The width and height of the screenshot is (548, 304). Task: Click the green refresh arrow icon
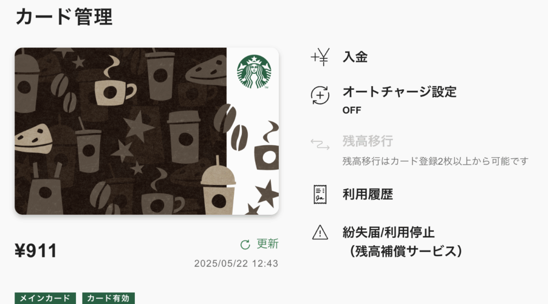point(245,245)
